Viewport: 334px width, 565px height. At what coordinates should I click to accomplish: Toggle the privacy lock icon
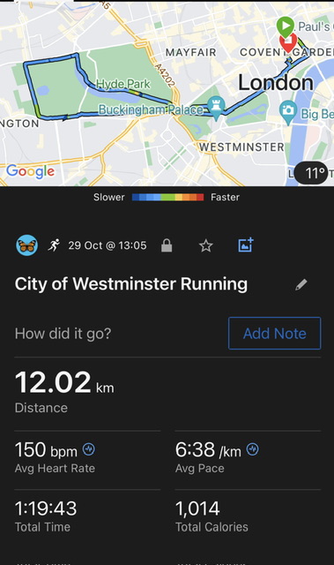tap(167, 245)
